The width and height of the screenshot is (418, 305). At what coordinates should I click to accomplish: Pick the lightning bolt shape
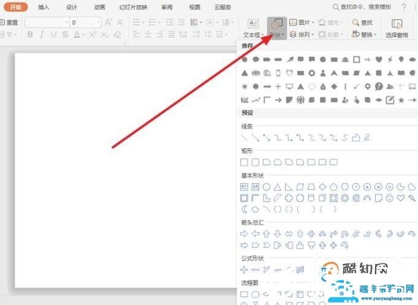coord(389,59)
